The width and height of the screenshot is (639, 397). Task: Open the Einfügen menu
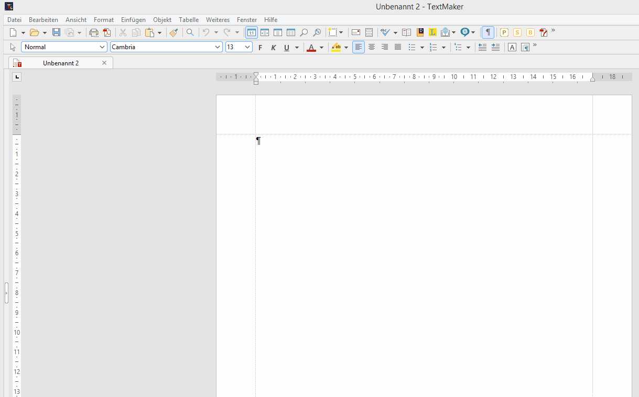133,20
